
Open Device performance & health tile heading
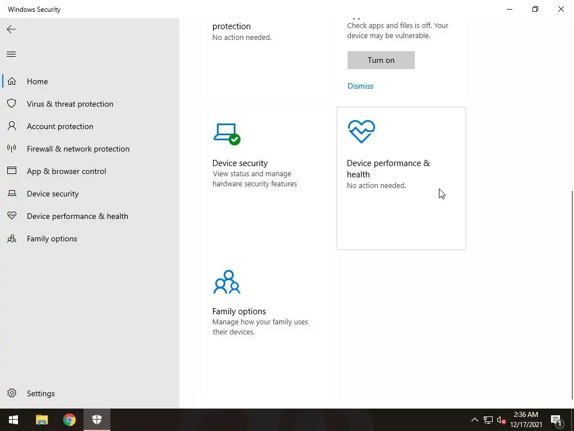coord(388,168)
